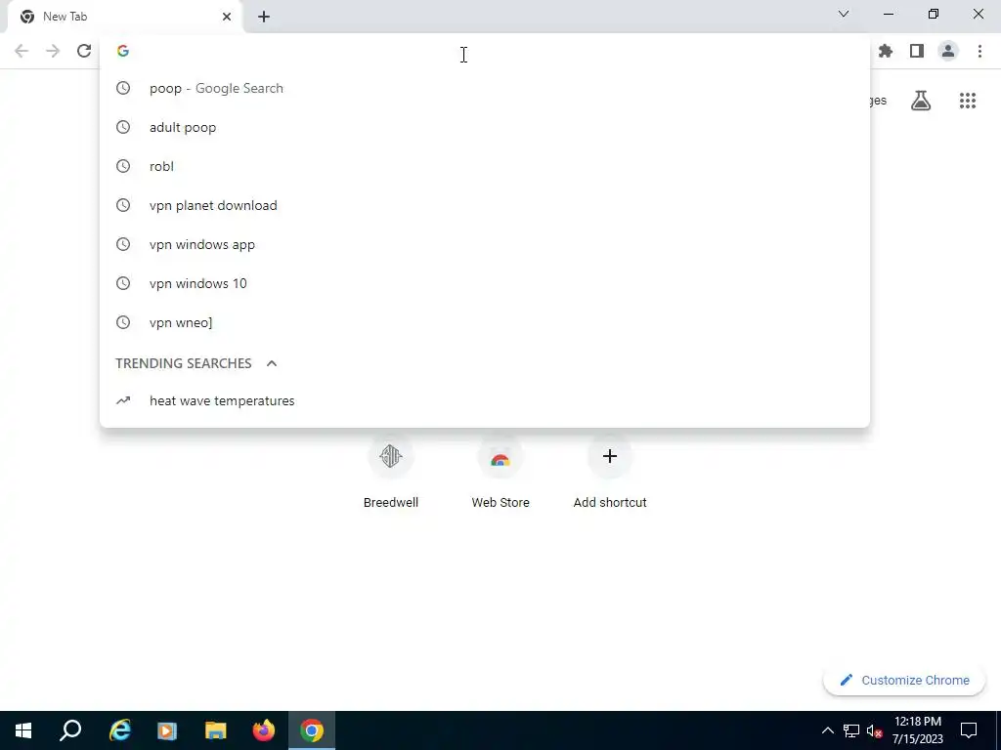The height and width of the screenshot is (750, 1001).
Task: Open the network status tray icon
Action: 851,730
